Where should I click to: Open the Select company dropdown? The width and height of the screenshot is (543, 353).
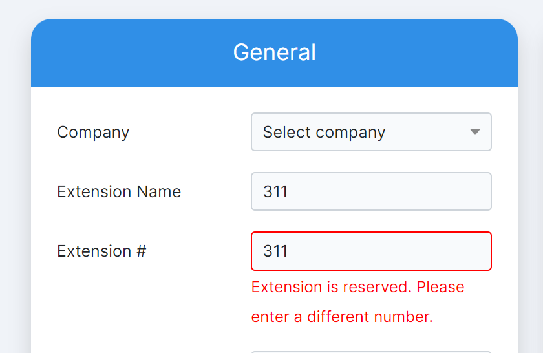pos(370,132)
